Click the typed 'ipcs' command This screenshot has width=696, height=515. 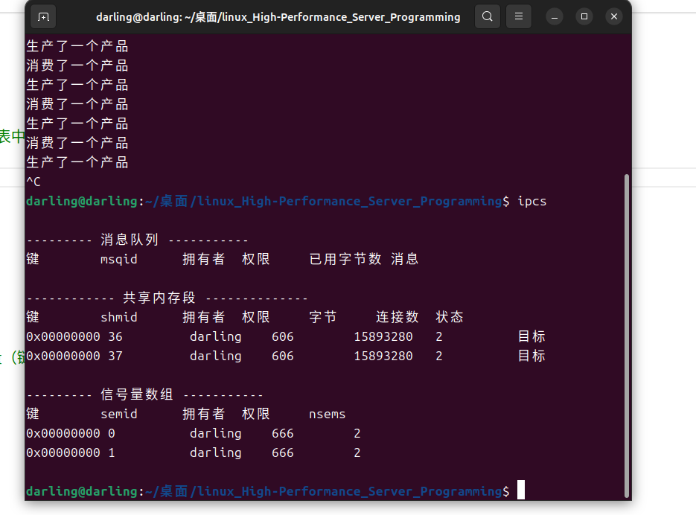click(531, 201)
